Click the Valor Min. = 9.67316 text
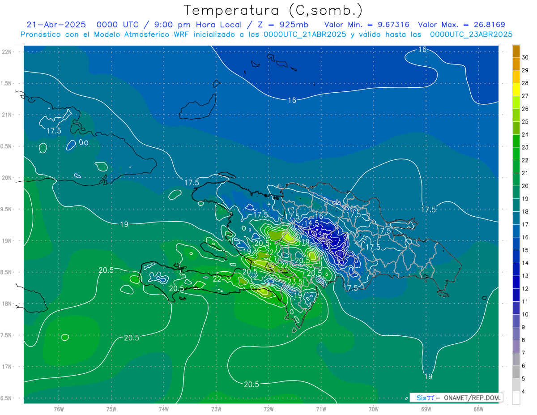 [367, 25]
